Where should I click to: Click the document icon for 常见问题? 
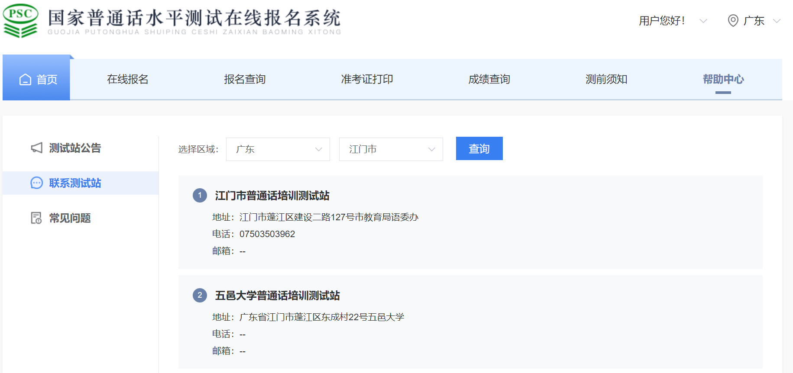(36, 218)
